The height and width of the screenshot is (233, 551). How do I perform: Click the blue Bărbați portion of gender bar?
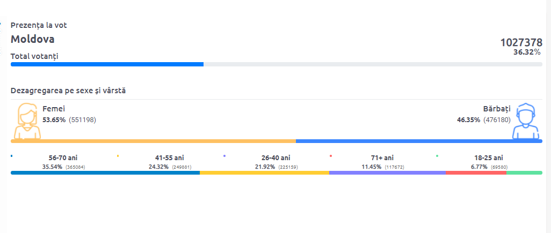419,141
